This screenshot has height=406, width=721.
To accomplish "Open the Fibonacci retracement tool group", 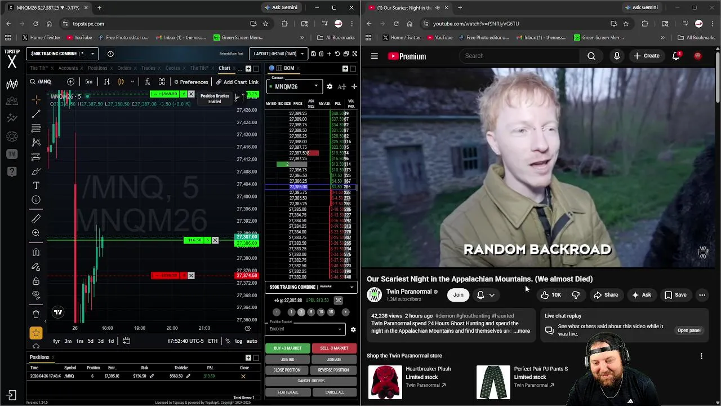I will pyautogui.click(x=36, y=129).
